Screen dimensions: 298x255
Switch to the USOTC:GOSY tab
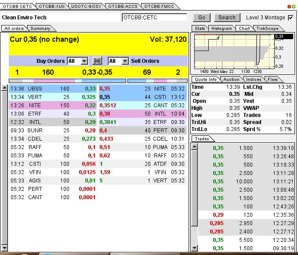(x=86, y=7)
